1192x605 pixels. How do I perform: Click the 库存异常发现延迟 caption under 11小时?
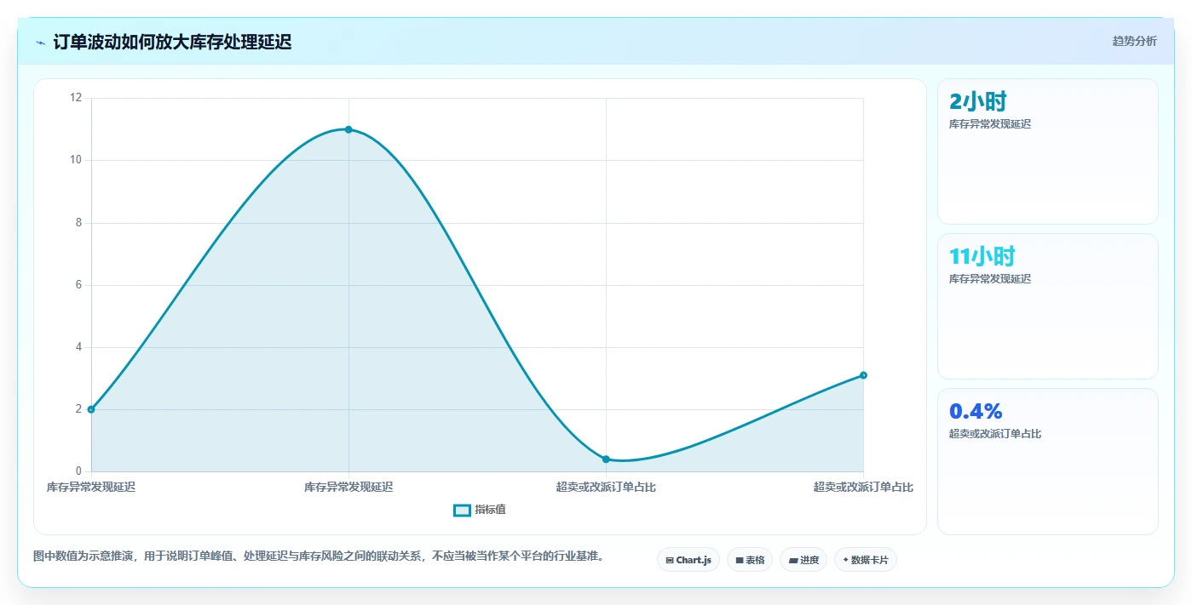pyautogui.click(x=990, y=279)
